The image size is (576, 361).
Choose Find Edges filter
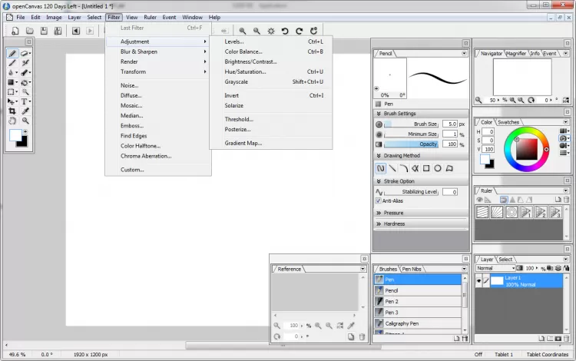click(158, 136)
